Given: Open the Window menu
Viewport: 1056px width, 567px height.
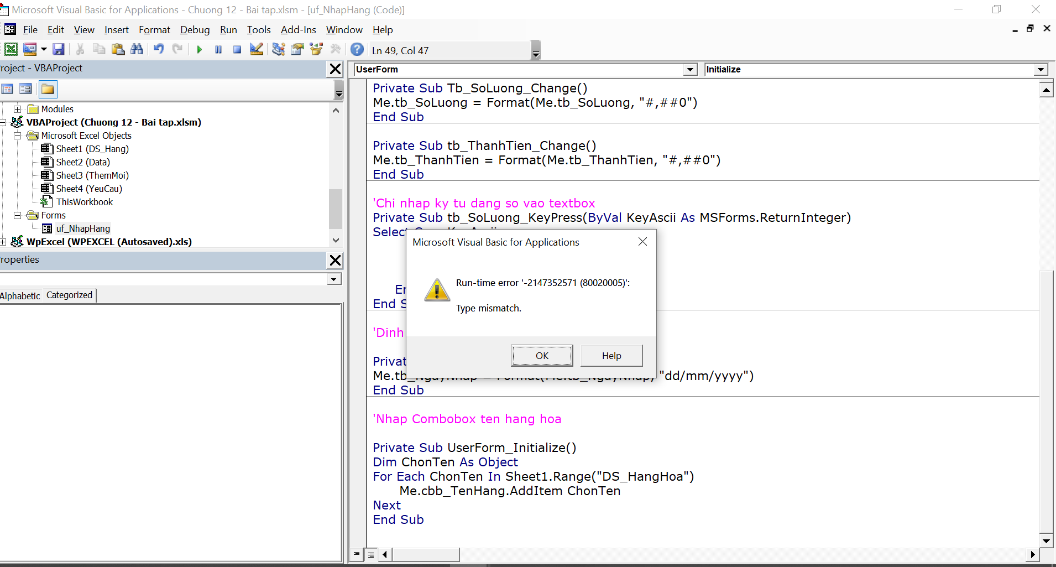Looking at the screenshot, I should (344, 30).
